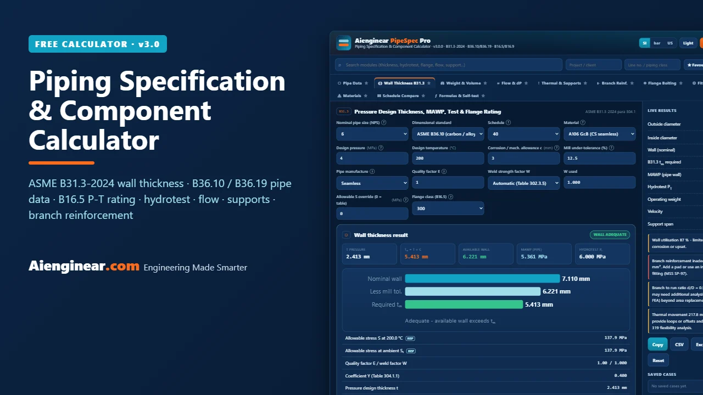This screenshot has height=395, width=703.
Task: Star the Formulas & Self-test module
Action: (x=483, y=96)
